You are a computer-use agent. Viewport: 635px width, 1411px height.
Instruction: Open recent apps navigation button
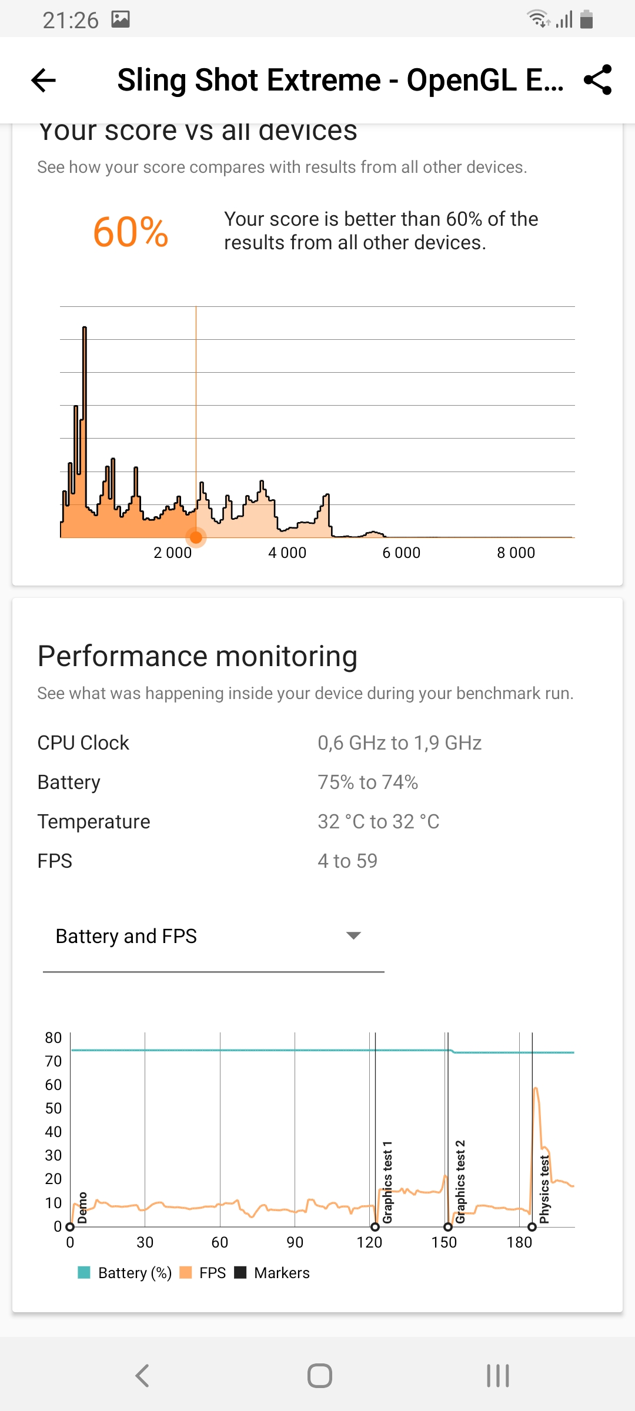point(498,1376)
